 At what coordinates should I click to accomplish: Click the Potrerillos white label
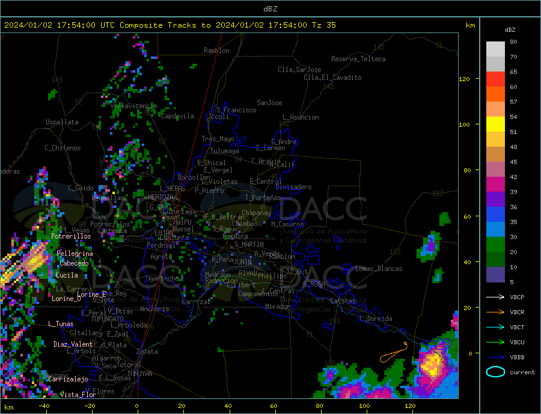click(71, 236)
